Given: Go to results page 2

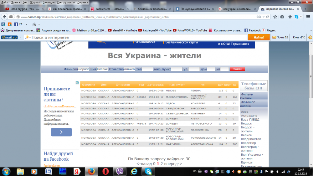Looking at the screenshot, I should [162, 164].
